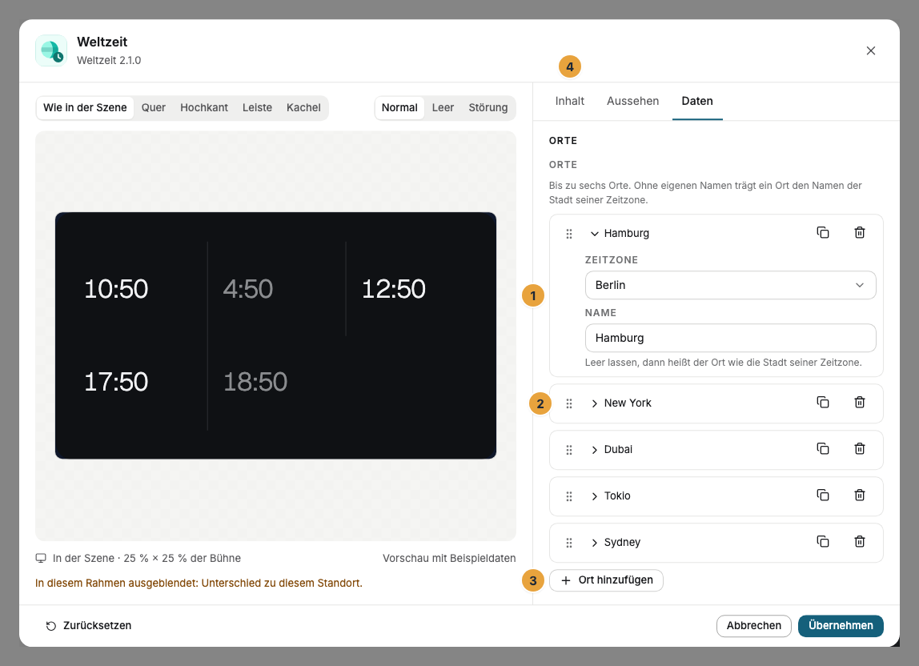Delete the Hamburg location
919x666 pixels.
859,233
